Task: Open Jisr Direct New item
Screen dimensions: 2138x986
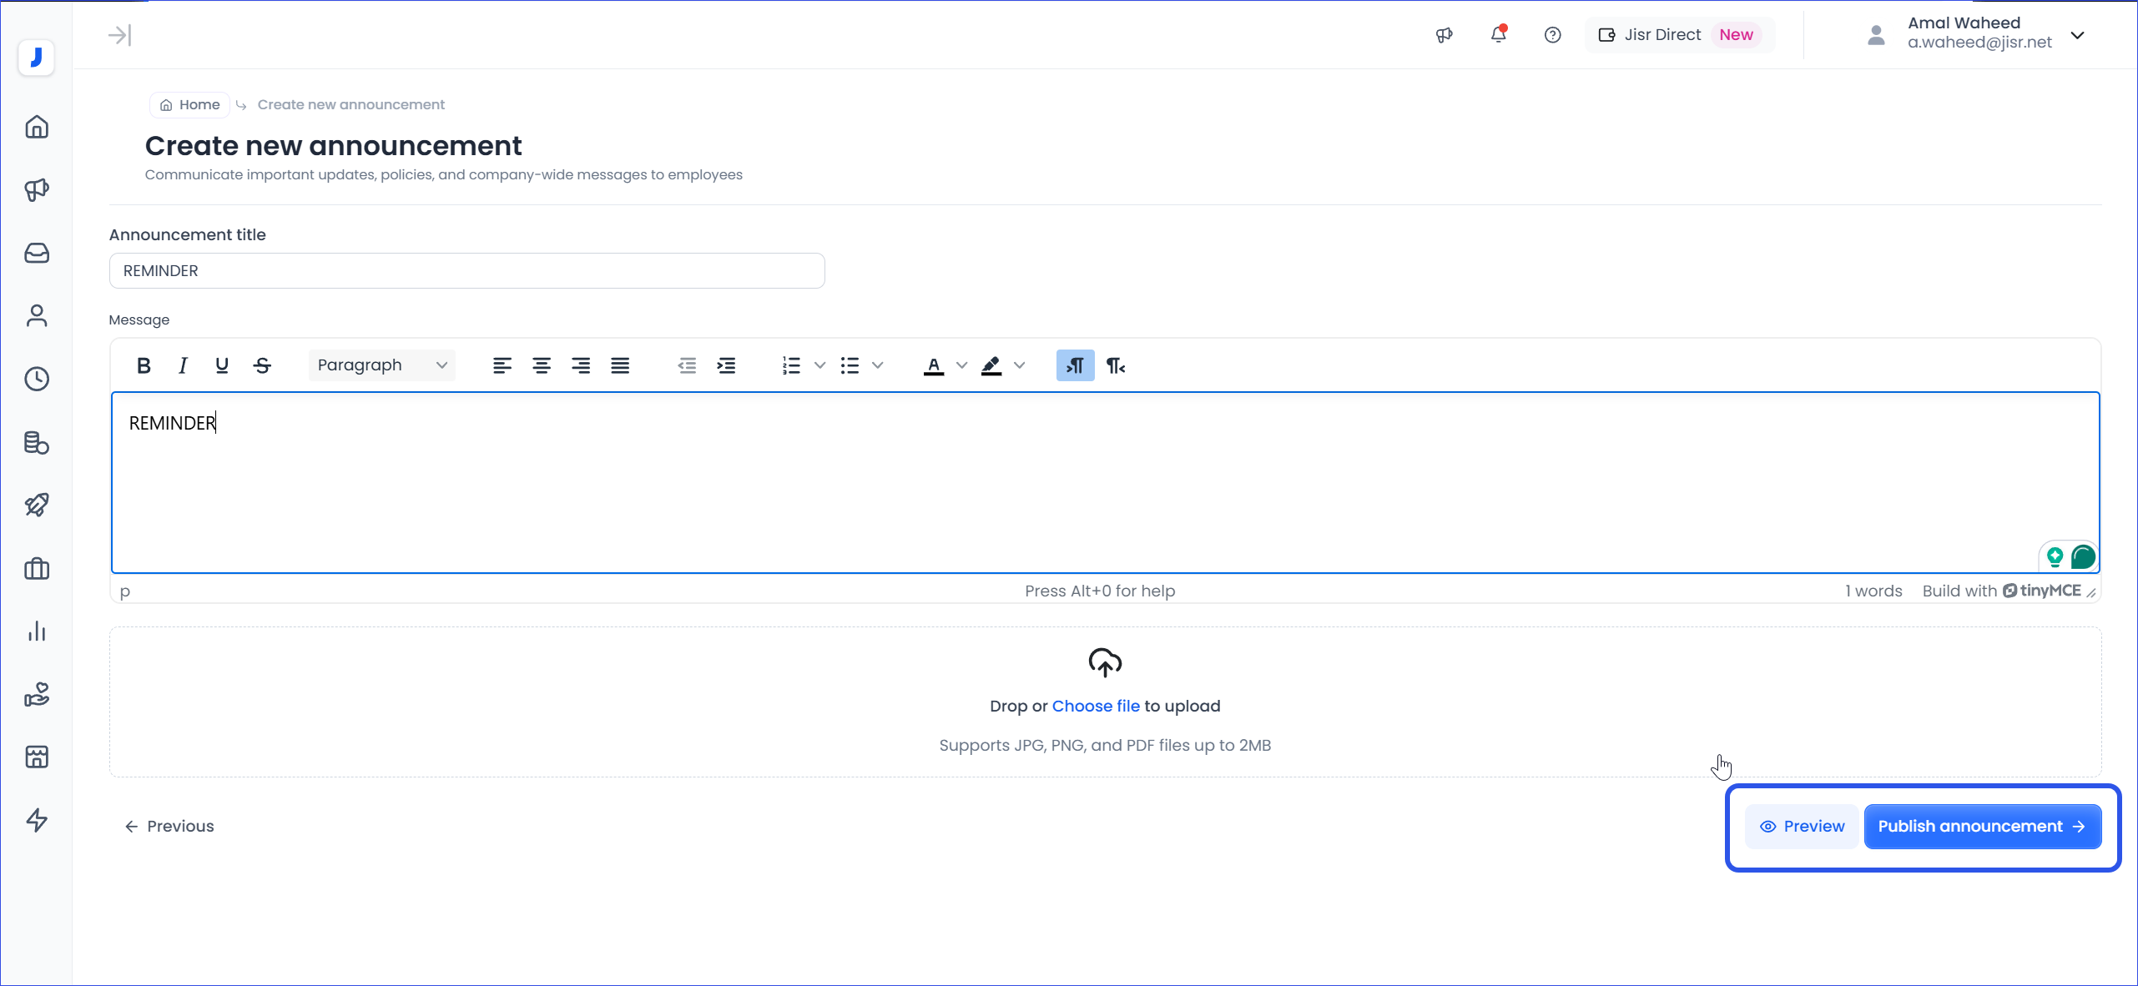Action: point(1679,35)
